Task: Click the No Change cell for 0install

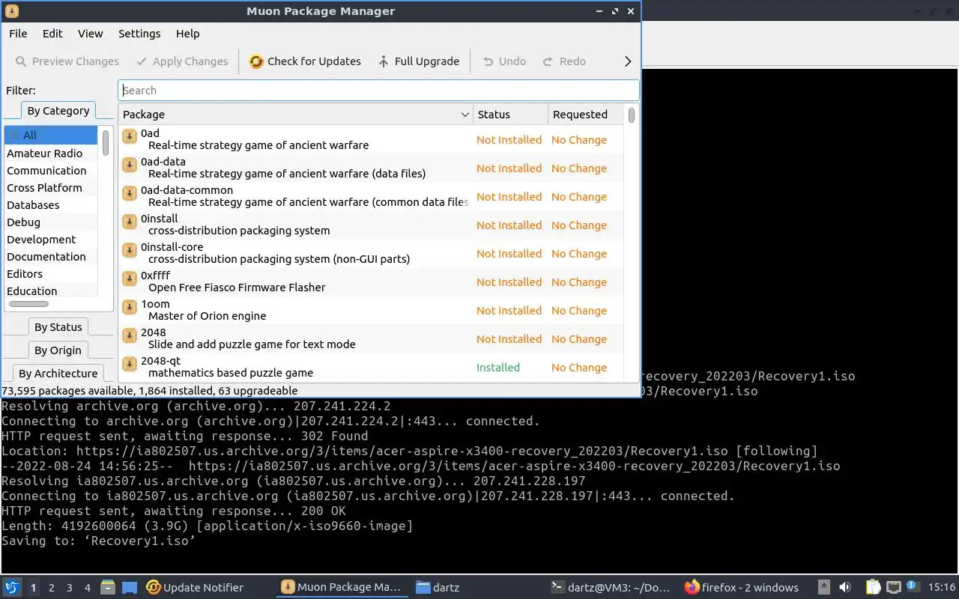Action: point(579,225)
